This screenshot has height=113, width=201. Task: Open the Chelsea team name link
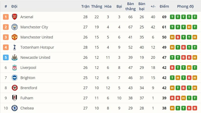click(x=27, y=108)
